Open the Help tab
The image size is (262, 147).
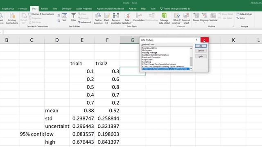(x=143, y=9)
